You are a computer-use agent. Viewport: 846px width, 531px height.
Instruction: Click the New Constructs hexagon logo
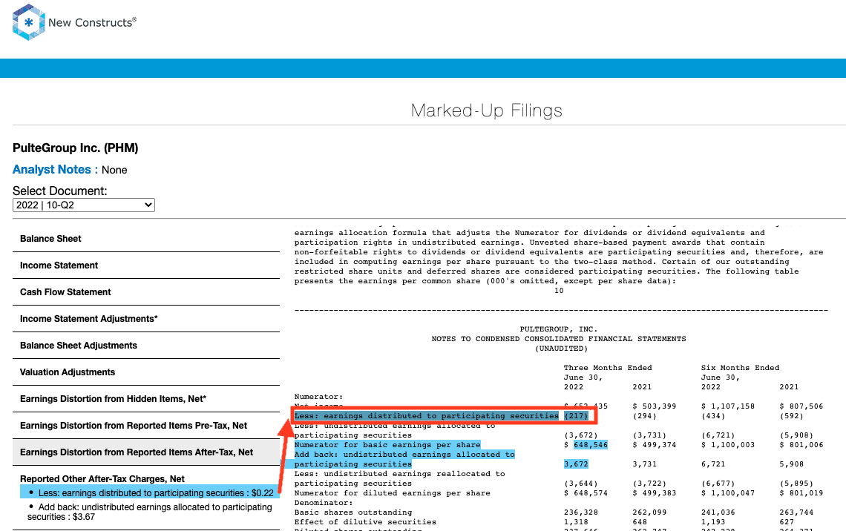(x=29, y=22)
